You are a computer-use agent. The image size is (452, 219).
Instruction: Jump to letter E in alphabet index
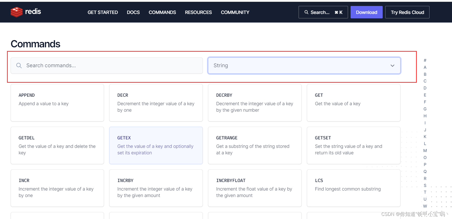[x=425, y=95]
